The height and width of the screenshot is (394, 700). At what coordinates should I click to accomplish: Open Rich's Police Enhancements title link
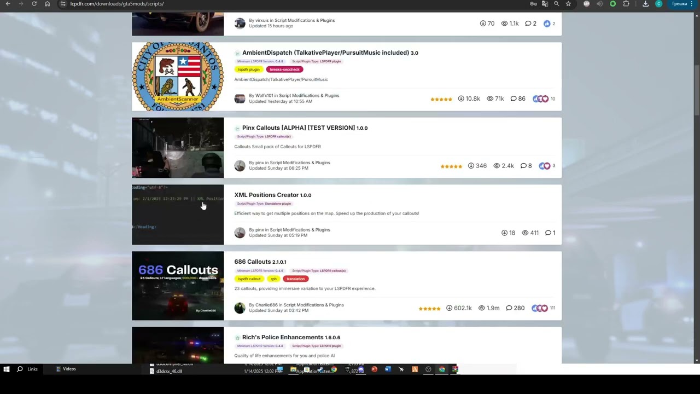click(x=283, y=337)
